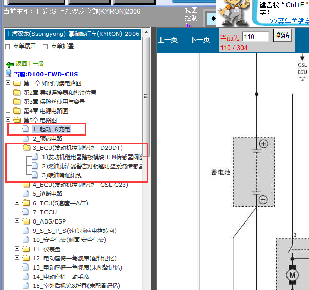Viewport: 309px width, 290px height.
Task: Click the 返回上一级 link
Action: 30,64
